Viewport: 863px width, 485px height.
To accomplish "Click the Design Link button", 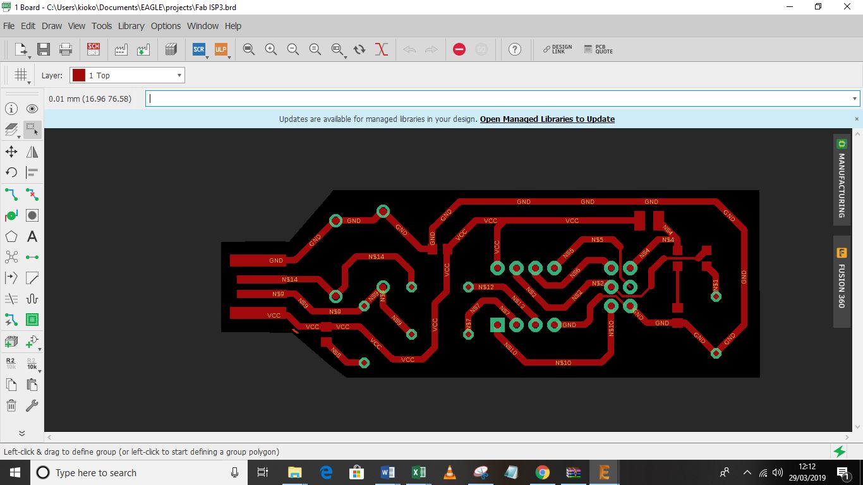I will 557,49.
